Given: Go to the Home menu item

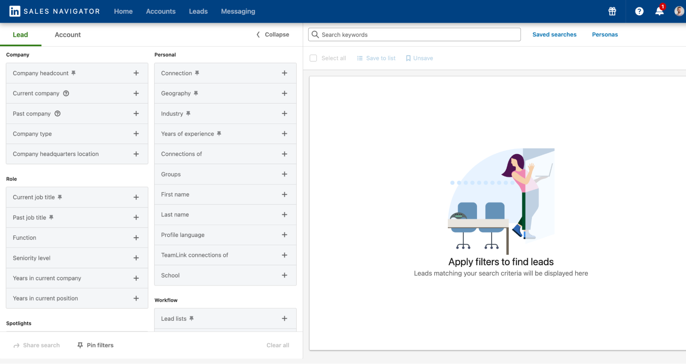Looking at the screenshot, I should [x=123, y=11].
